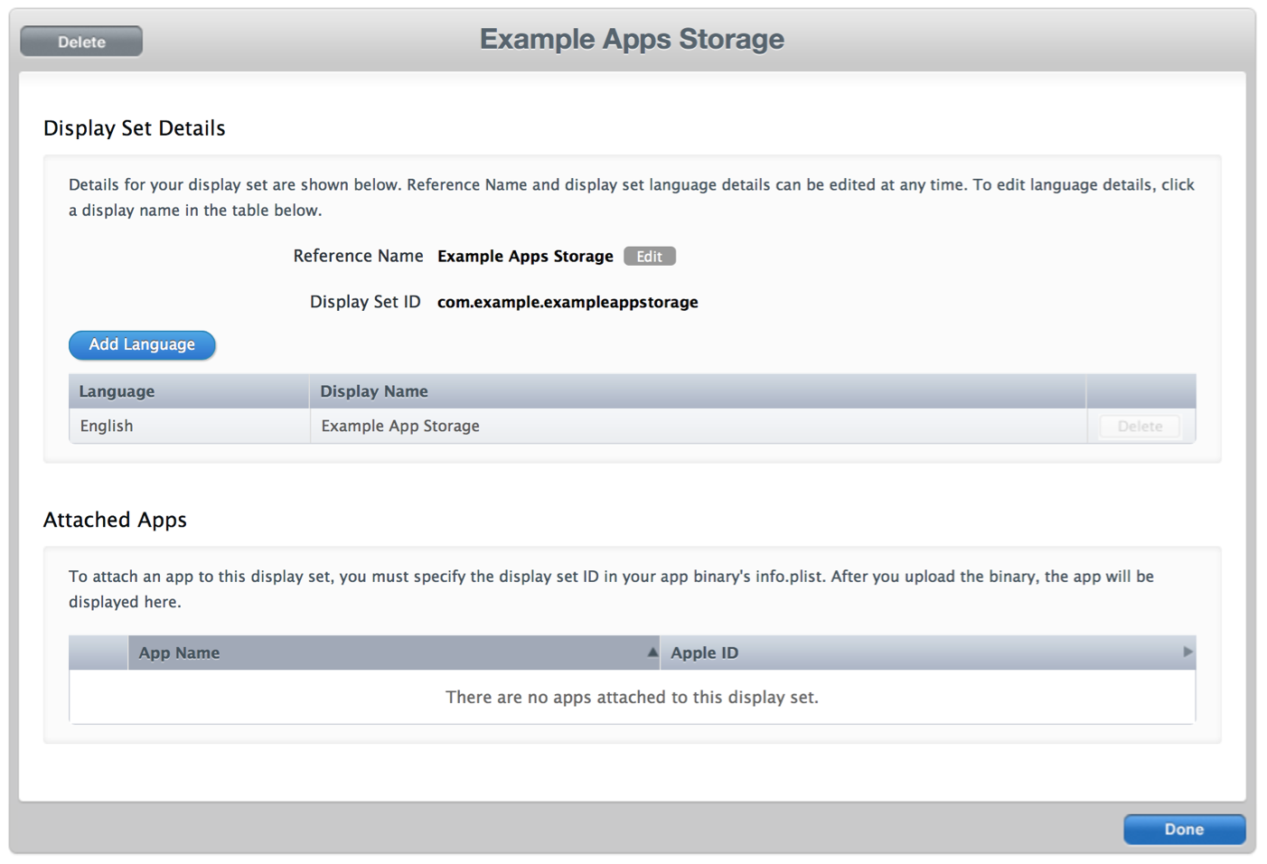Image resolution: width=1267 pixels, height=864 pixels.
Task: Click the right arrow in Apple ID header
Action: 1187,652
